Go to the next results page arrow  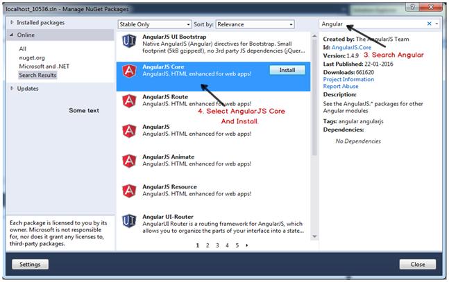coord(247,245)
